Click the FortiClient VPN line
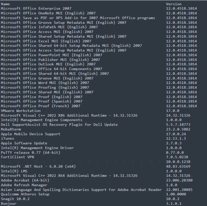207x206 pixels. pyautogui.click(x=18, y=157)
